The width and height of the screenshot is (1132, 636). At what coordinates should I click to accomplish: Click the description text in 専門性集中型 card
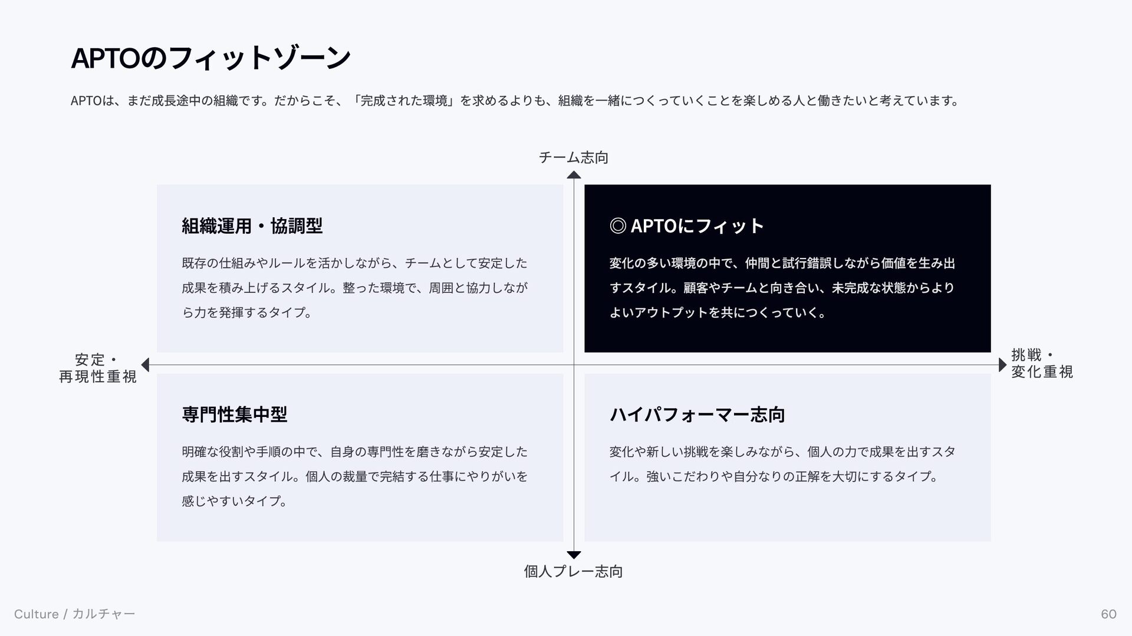355,476
